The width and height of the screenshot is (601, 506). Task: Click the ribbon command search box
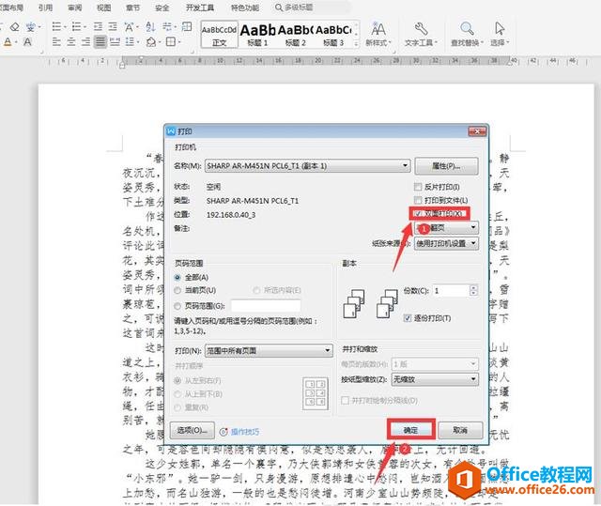tap(313, 8)
